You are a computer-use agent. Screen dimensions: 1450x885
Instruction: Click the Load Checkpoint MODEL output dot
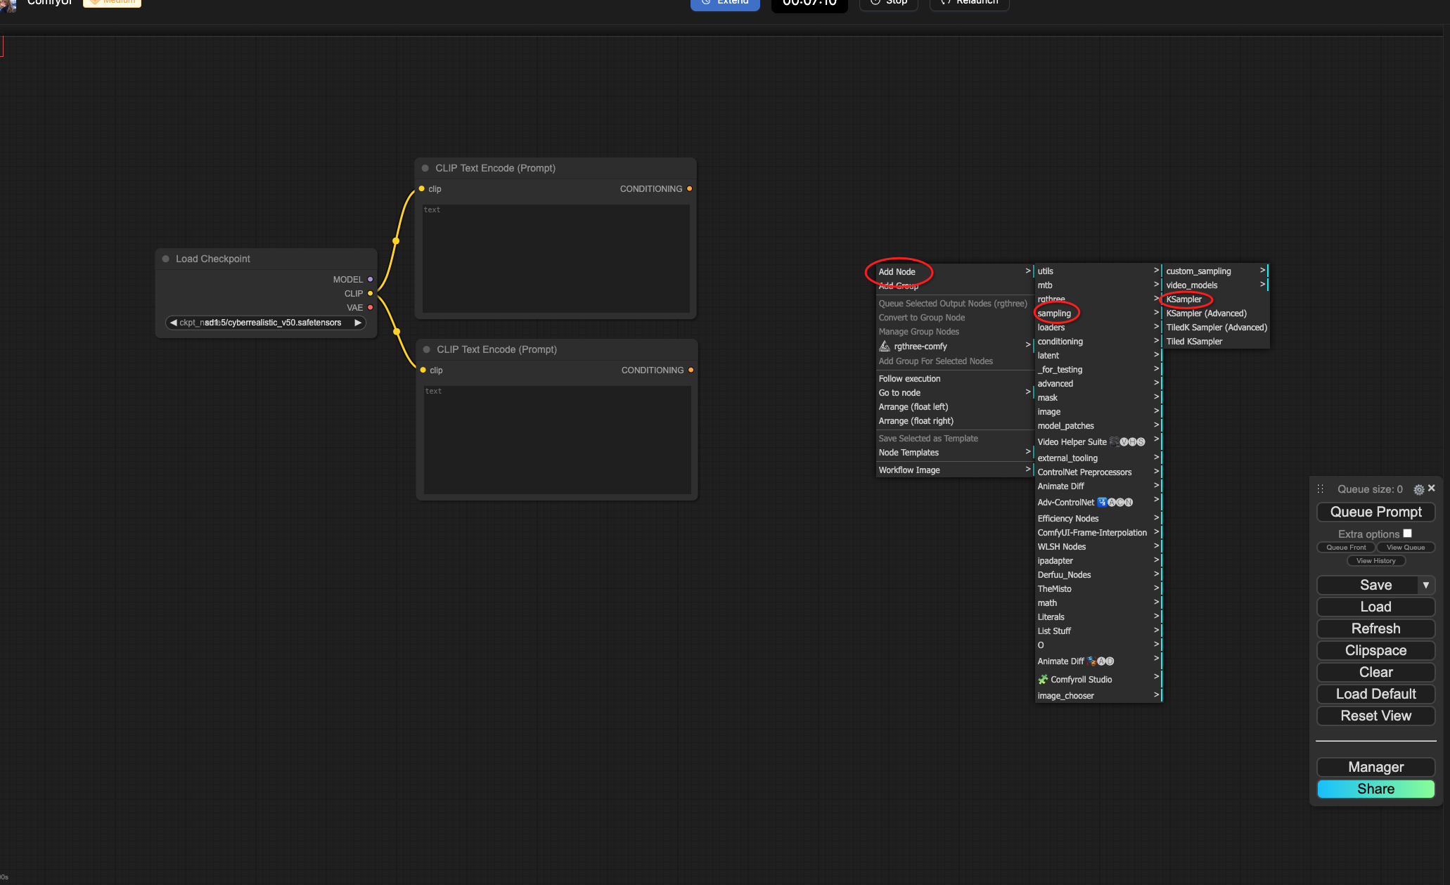pos(371,279)
